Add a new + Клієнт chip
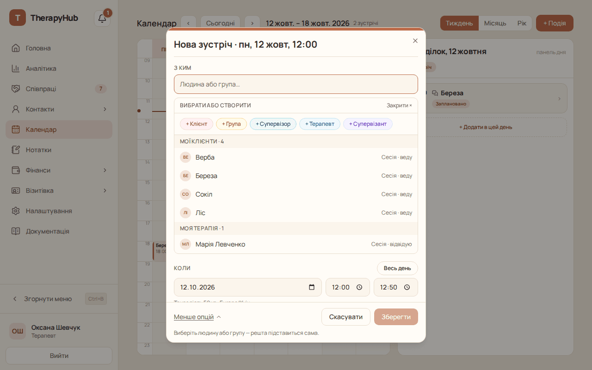This screenshot has height=370, width=592. click(x=197, y=124)
